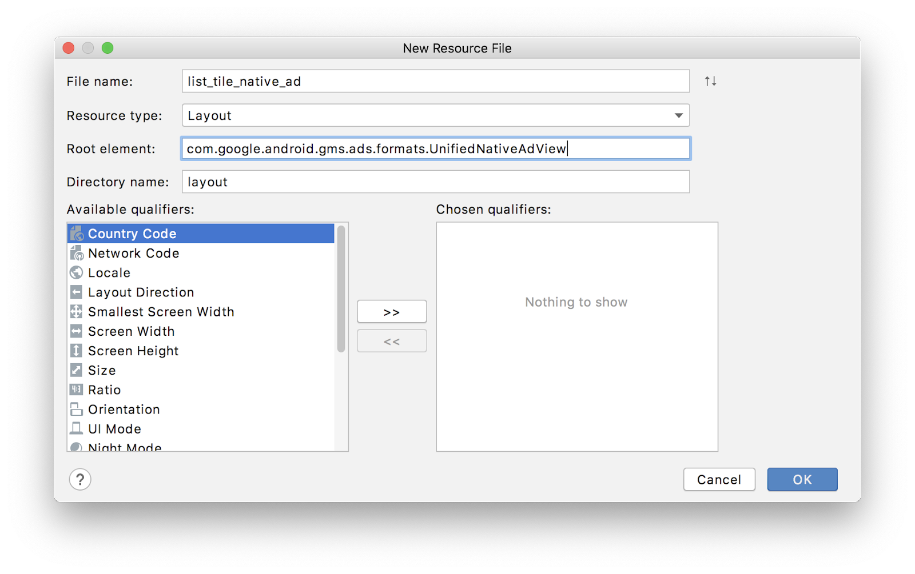Click the sort arrows icon beside File name
The image size is (915, 574).
[710, 81]
